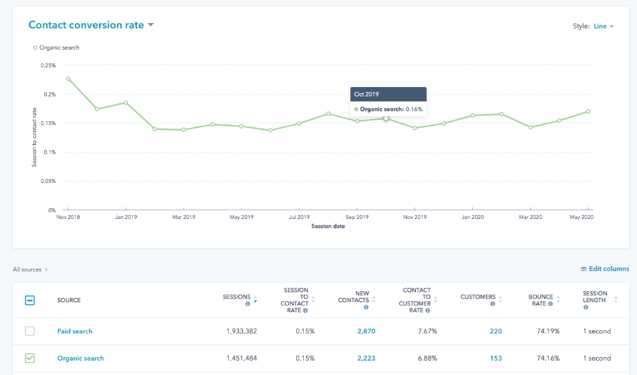This screenshot has height=375, width=637.
Task: Uncheck the Organic search row checkbox
Action: pos(30,358)
